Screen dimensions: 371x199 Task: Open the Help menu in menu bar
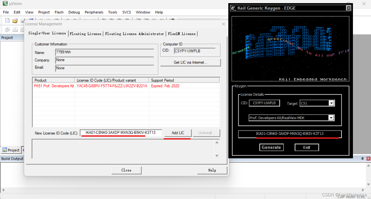(x=159, y=12)
